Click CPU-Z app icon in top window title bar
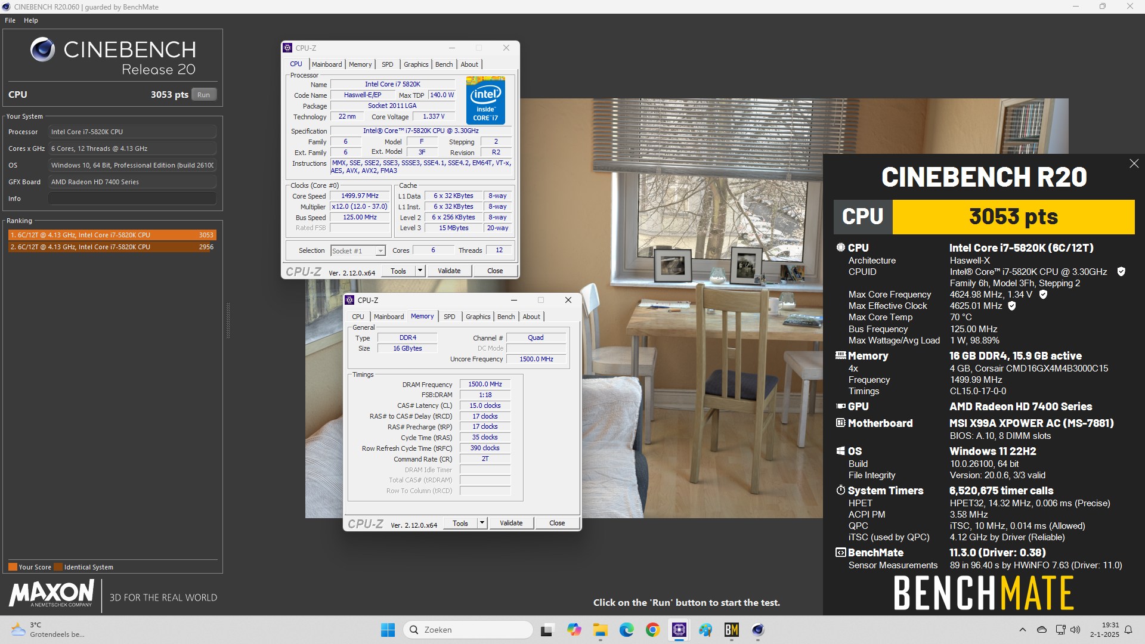Viewport: 1145px width, 644px height. click(287, 48)
